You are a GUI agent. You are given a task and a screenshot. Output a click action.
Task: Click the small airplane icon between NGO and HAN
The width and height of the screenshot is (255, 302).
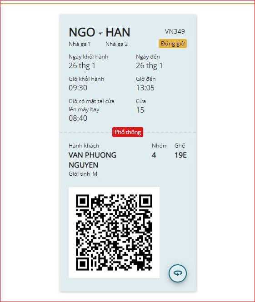tap(100, 33)
